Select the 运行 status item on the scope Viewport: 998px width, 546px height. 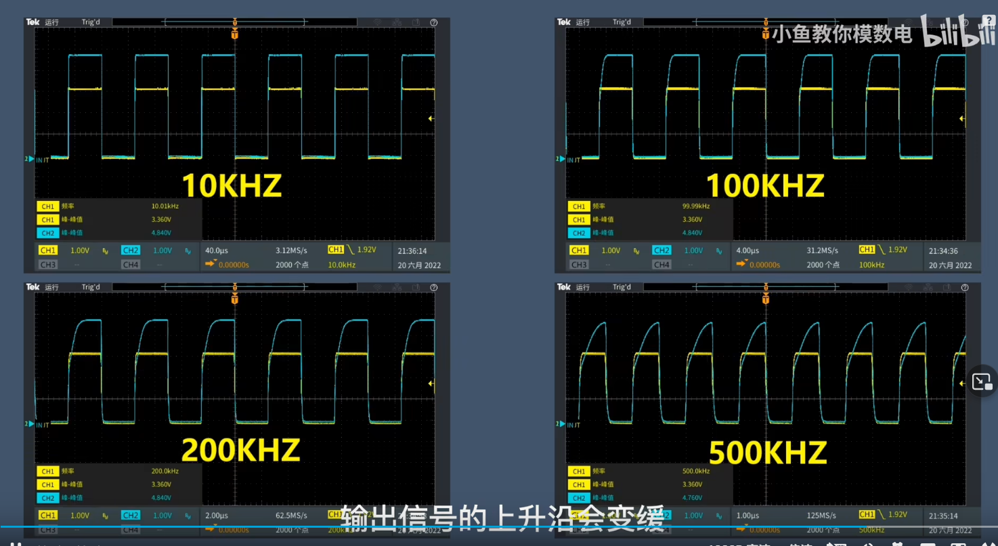[51, 22]
